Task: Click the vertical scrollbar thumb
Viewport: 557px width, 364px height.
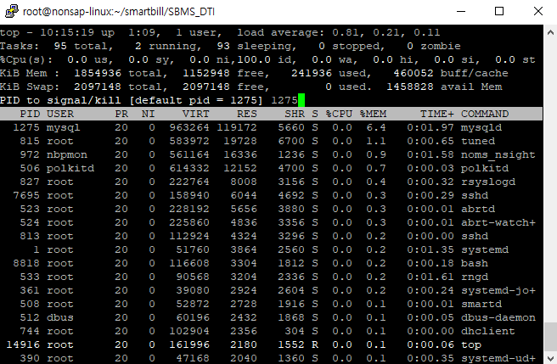Action: point(550,336)
